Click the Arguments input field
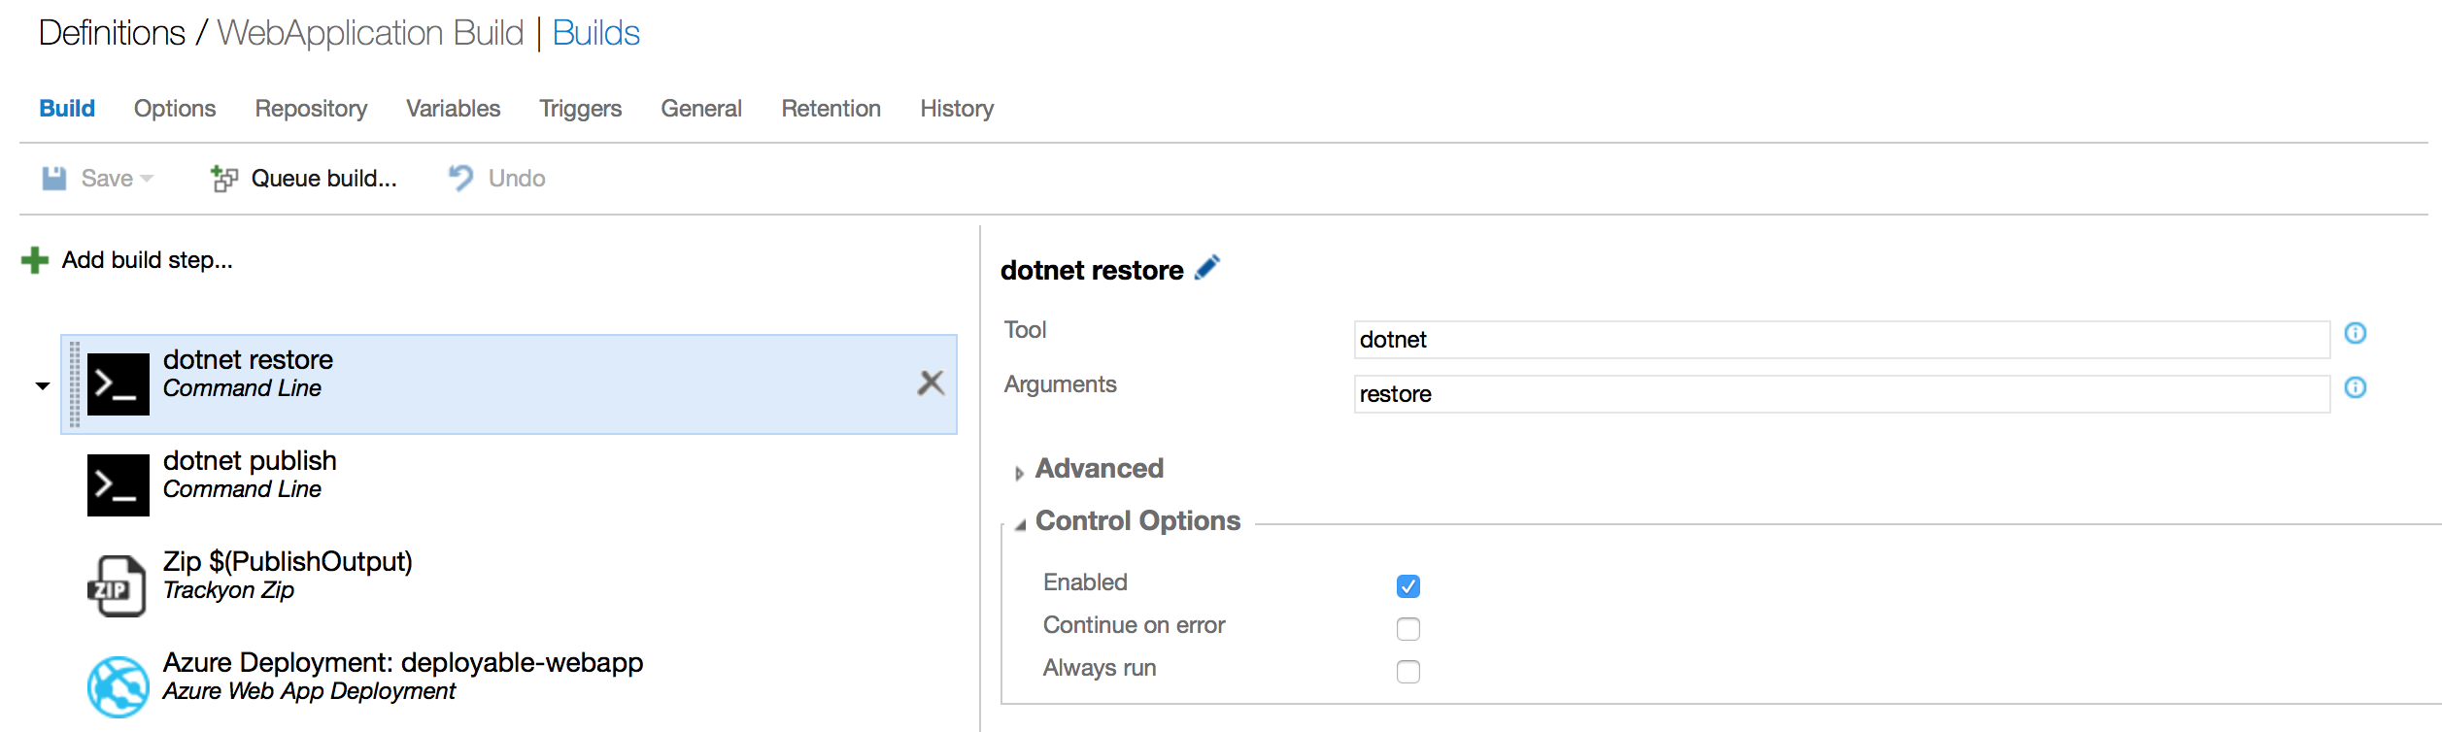The height and width of the screenshot is (732, 2442). coord(1842,394)
